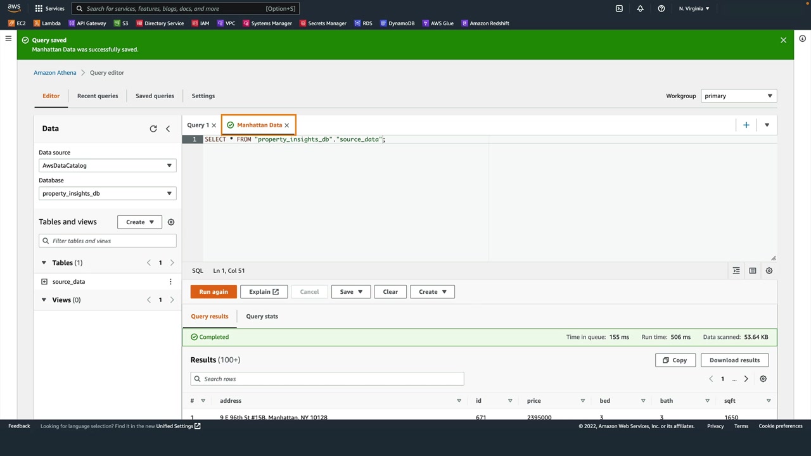811x456 pixels.
Task: Collapse the Views (0) section
Action: pos(44,300)
